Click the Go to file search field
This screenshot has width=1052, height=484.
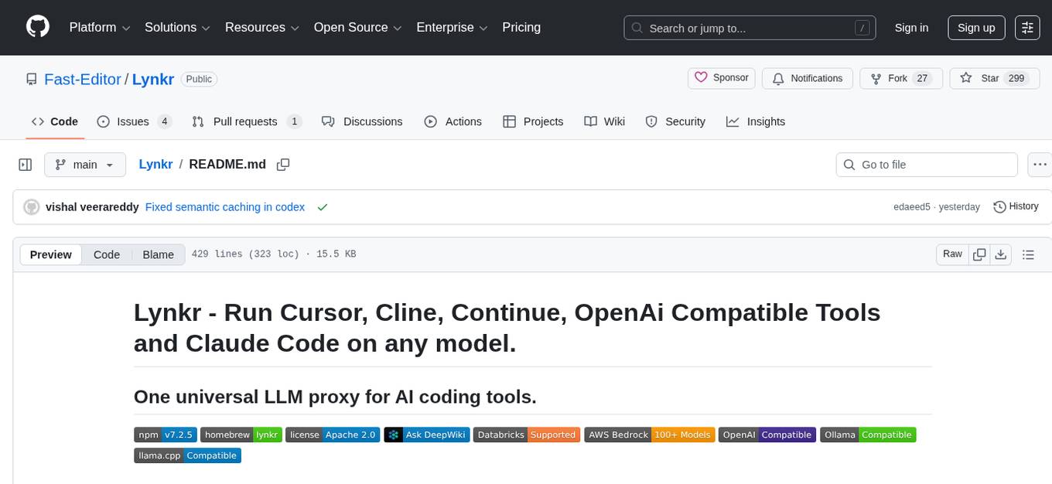(926, 164)
